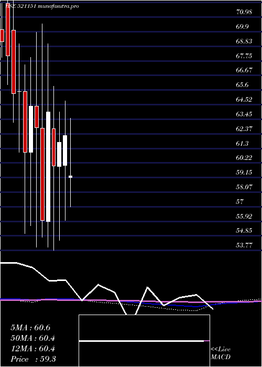The height and width of the screenshot is (367, 262).
Task: Click the 55.92 price axis label
Action: tap(244, 216)
